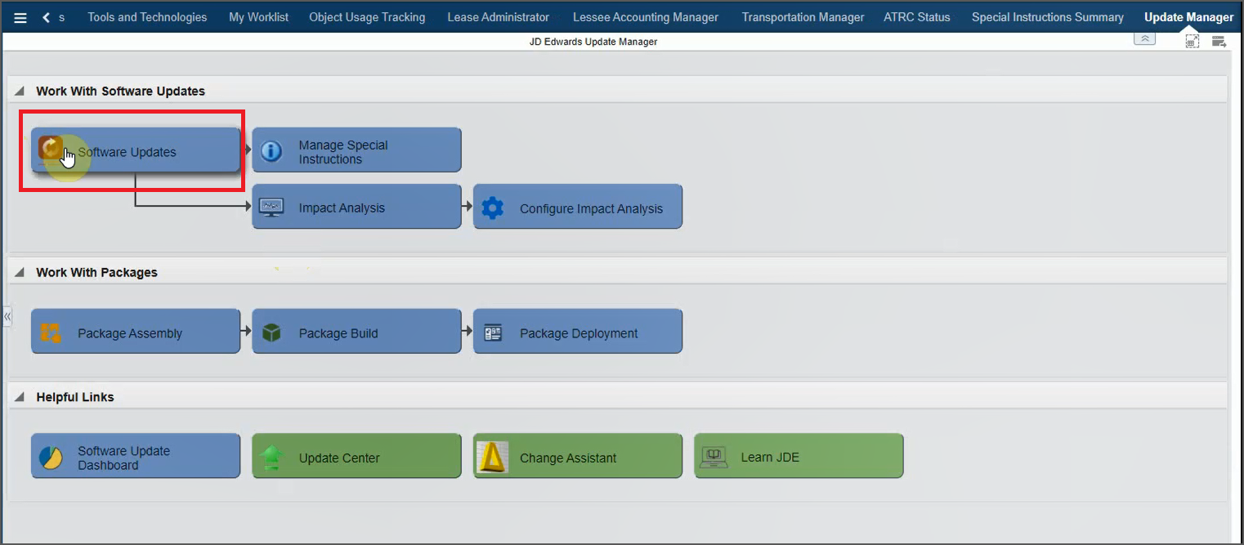The height and width of the screenshot is (545, 1244).
Task: Collapse the page header with double-chevron button
Action: [1144, 38]
